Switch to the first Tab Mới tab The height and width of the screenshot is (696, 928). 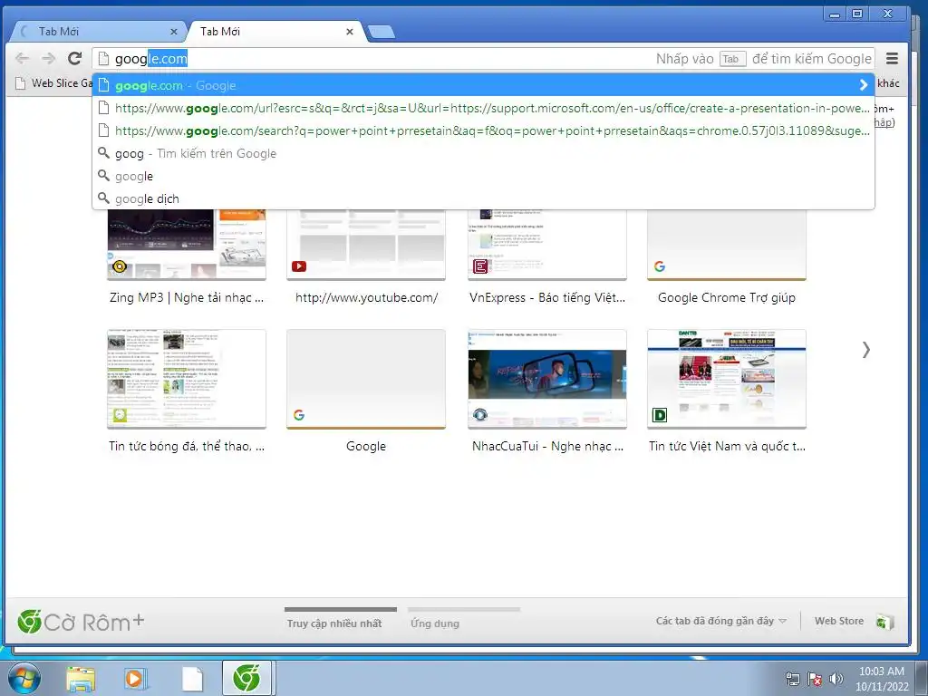[x=98, y=32]
